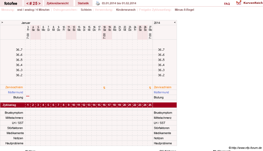The height and width of the screenshot is (151, 263).
Task: Click the left 36.7 temperature label
Action: click(19, 50)
